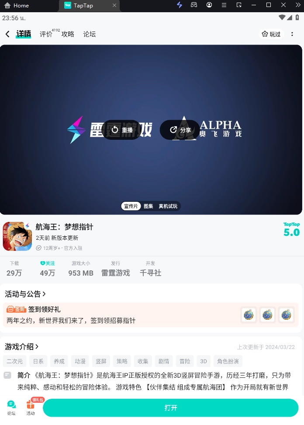
Task: Open the emulator account profile icon
Action: 209,5
